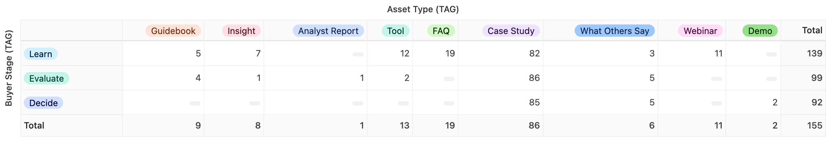The image size is (826, 153).
Task: Click the grand total cell 155
Action: [814, 125]
